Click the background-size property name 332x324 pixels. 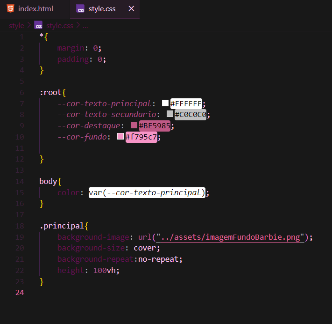91,248
